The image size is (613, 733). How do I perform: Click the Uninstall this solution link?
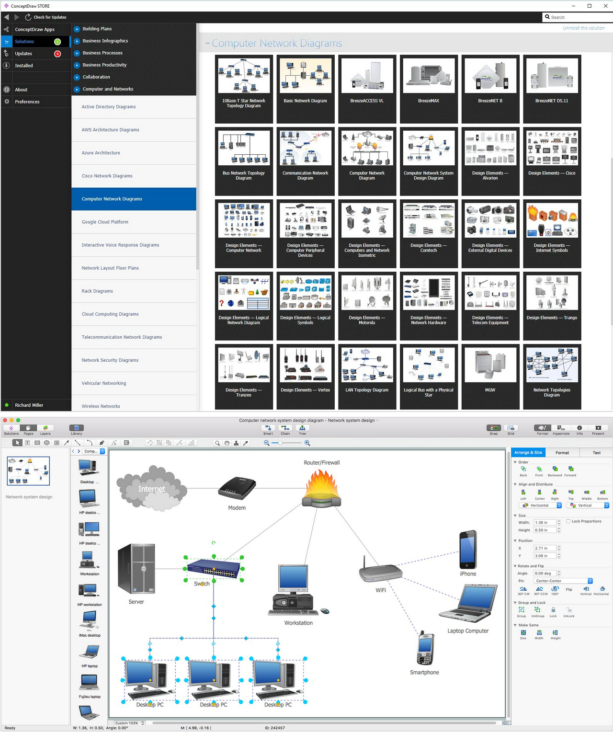click(583, 28)
